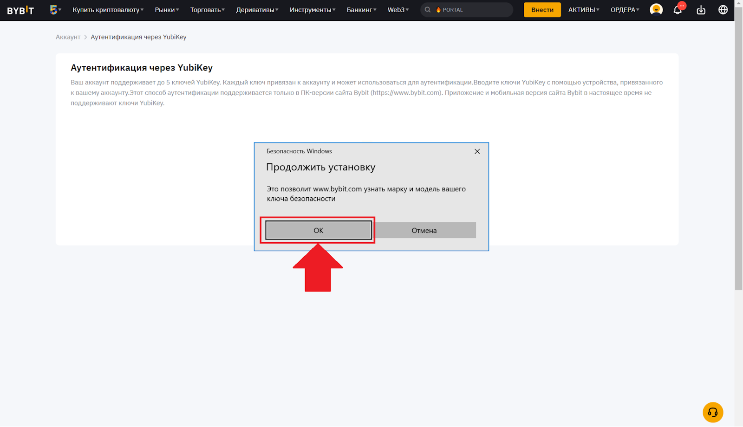The image size is (743, 427).
Task: Confirm with OK in security dialog
Action: 319,230
